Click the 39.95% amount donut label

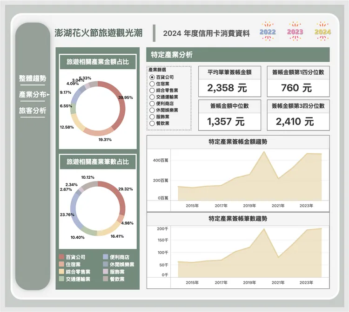click(126, 97)
